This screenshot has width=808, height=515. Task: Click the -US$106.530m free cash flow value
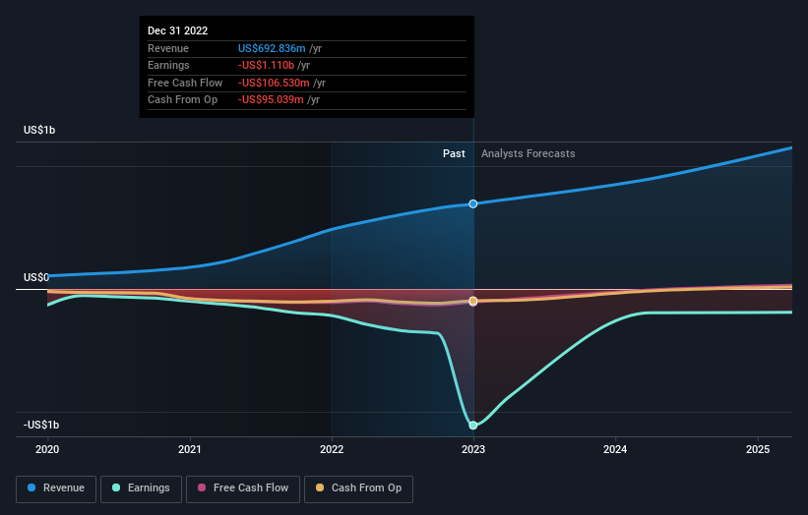click(274, 83)
